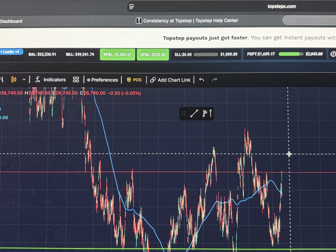
Task: Click the -0.50 (-0.00%) change text
Action: tap(124, 93)
